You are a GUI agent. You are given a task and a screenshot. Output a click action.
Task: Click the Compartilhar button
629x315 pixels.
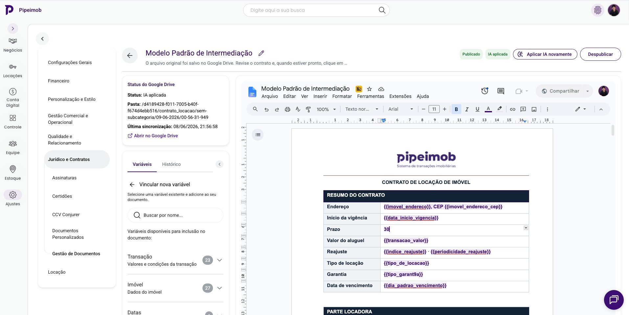[560, 91]
